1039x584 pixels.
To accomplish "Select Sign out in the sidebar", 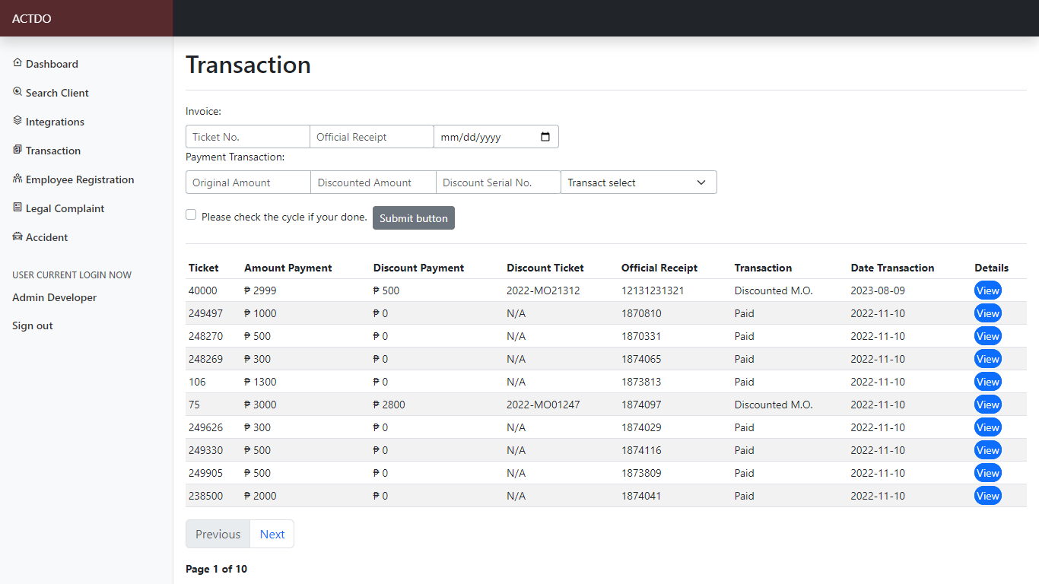I will click(33, 325).
